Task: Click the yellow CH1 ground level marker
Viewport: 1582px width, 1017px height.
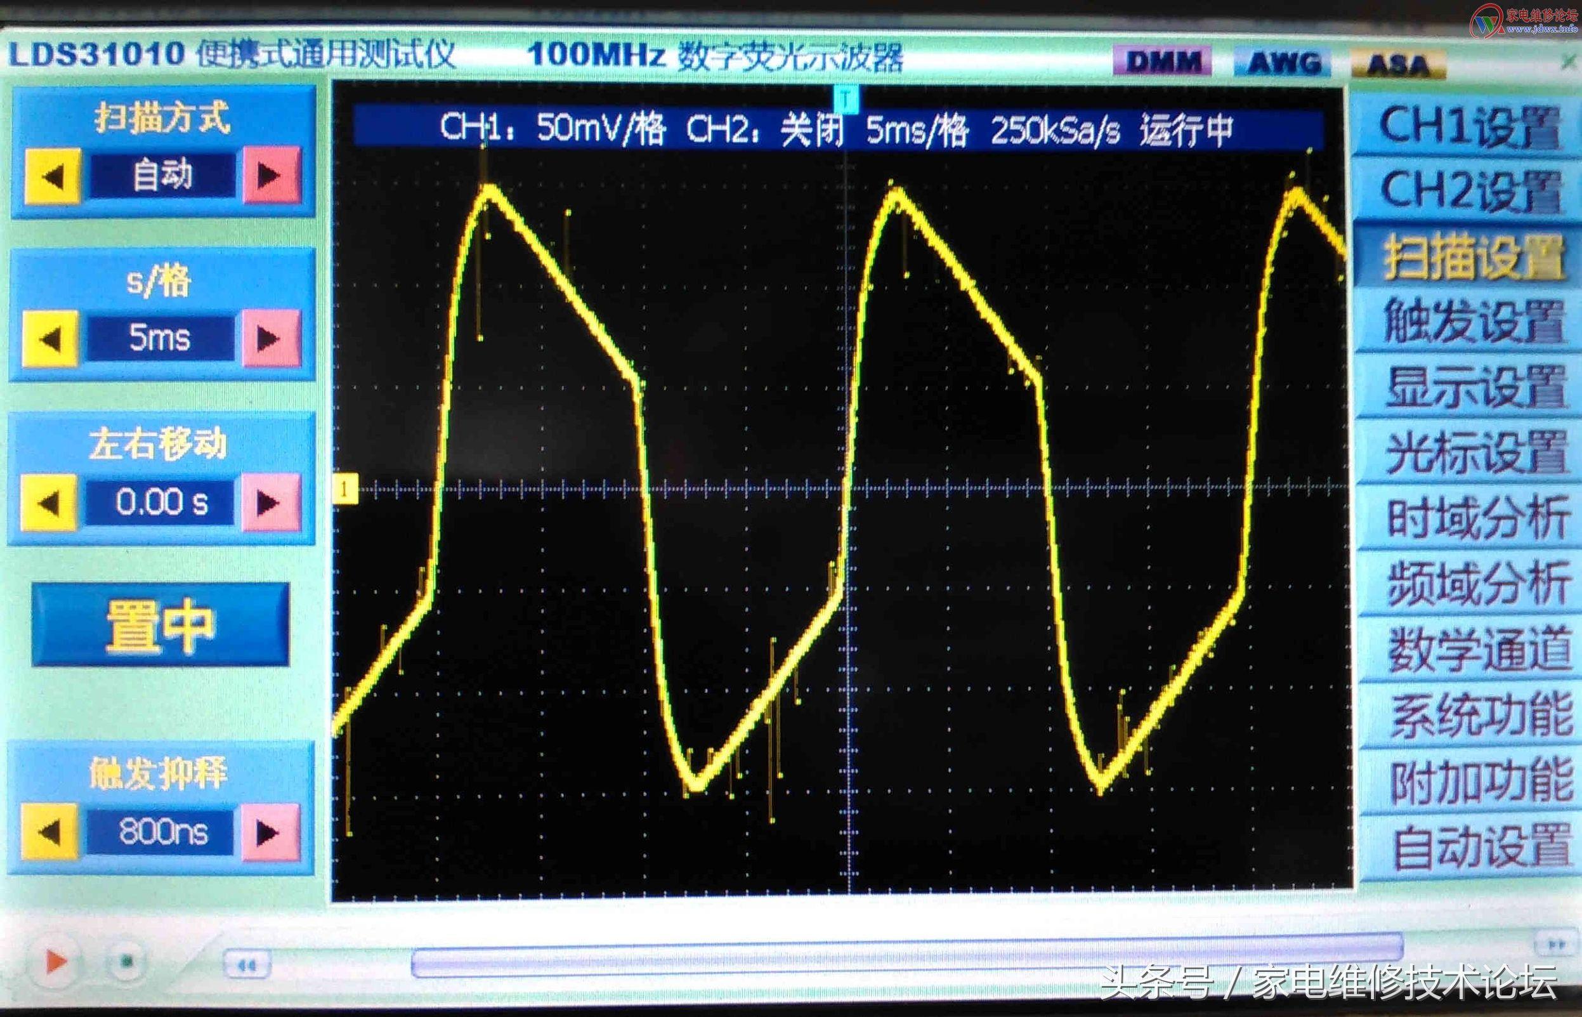Action: coord(344,489)
